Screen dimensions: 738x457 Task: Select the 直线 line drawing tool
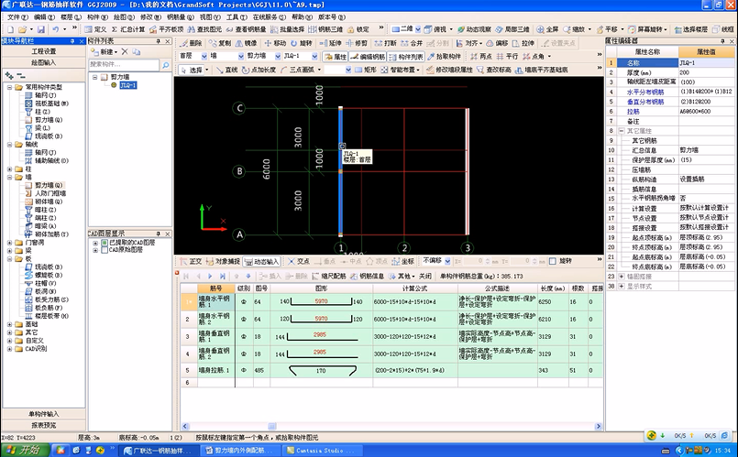(226, 70)
